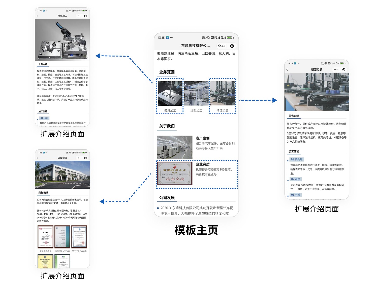Viewport: 378px width, 284px height.
Task: Open the three-dot menu on 喷漆组装 page
Action: 336,70
